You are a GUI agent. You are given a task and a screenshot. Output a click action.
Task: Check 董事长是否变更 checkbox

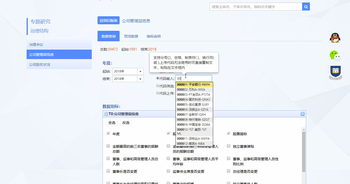108,171
